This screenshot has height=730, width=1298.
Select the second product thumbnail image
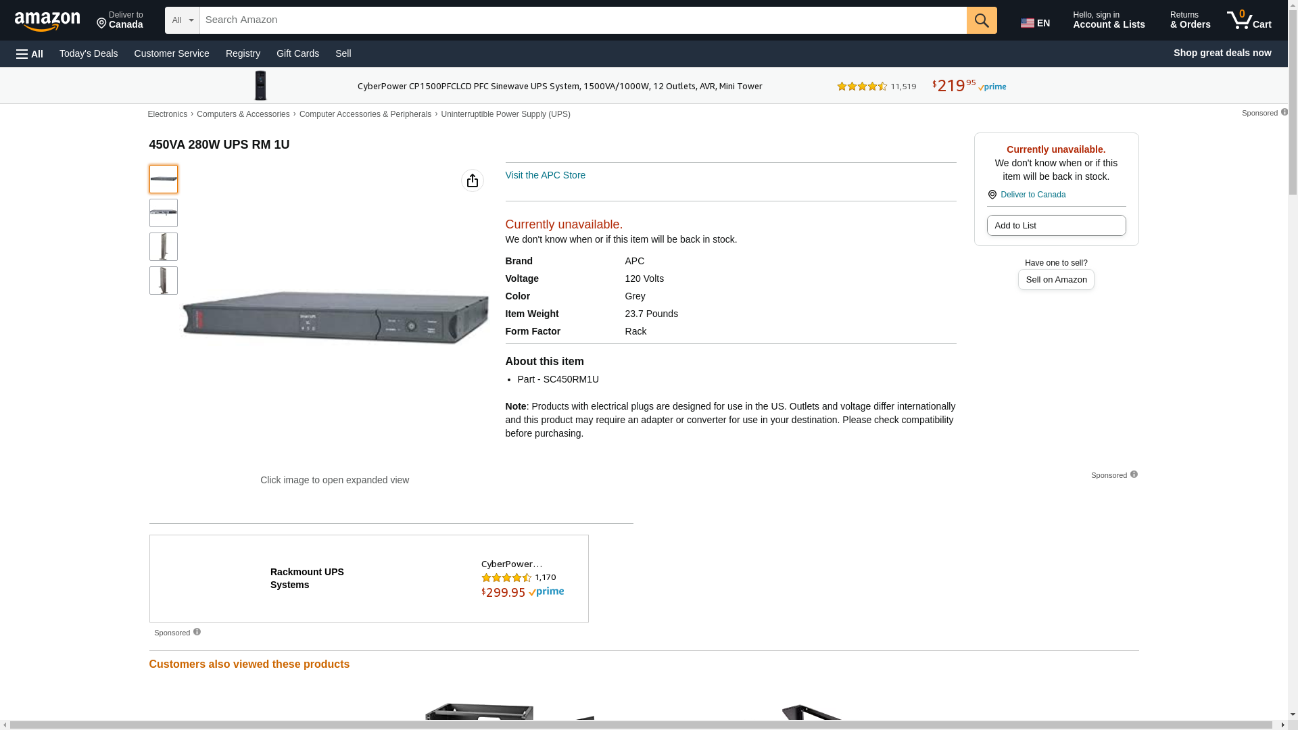pyautogui.click(x=164, y=213)
